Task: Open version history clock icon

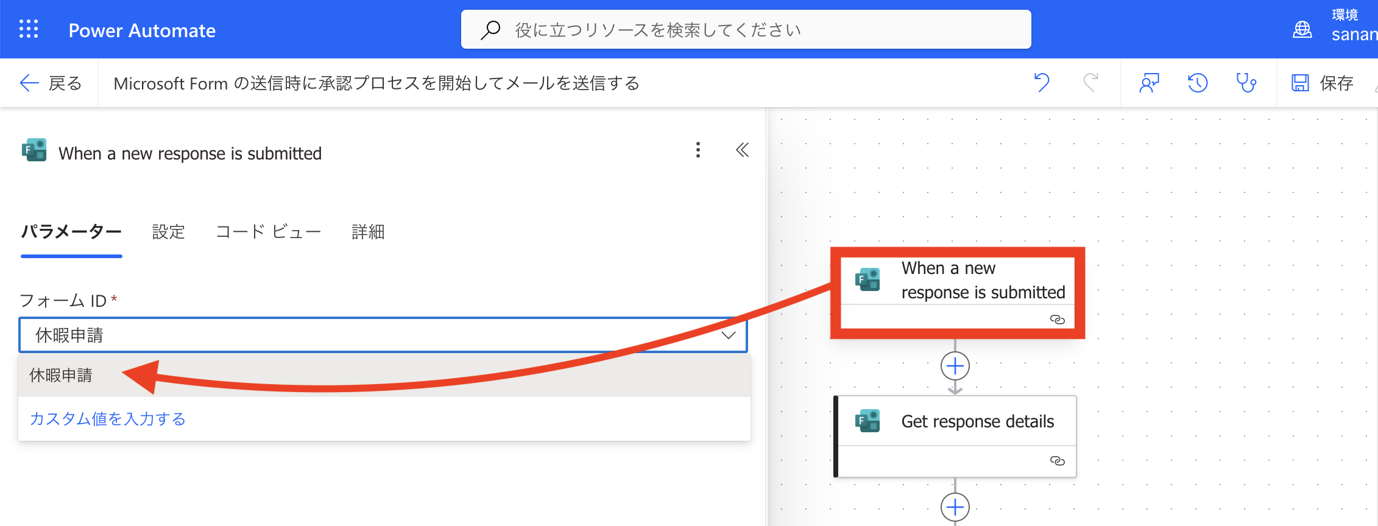Action: (x=1198, y=83)
